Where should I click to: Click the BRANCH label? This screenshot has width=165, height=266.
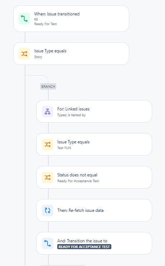click(48, 86)
